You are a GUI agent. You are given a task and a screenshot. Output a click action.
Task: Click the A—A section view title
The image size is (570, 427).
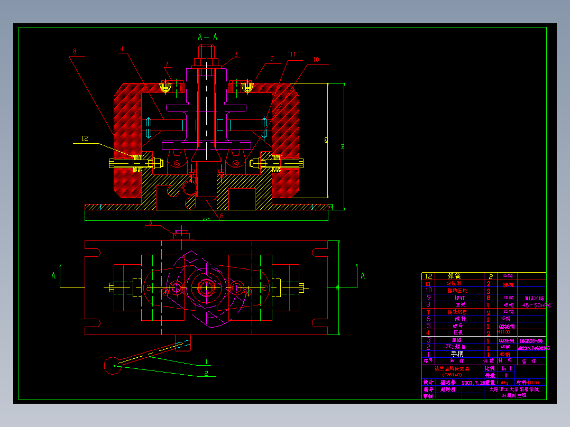tap(208, 36)
